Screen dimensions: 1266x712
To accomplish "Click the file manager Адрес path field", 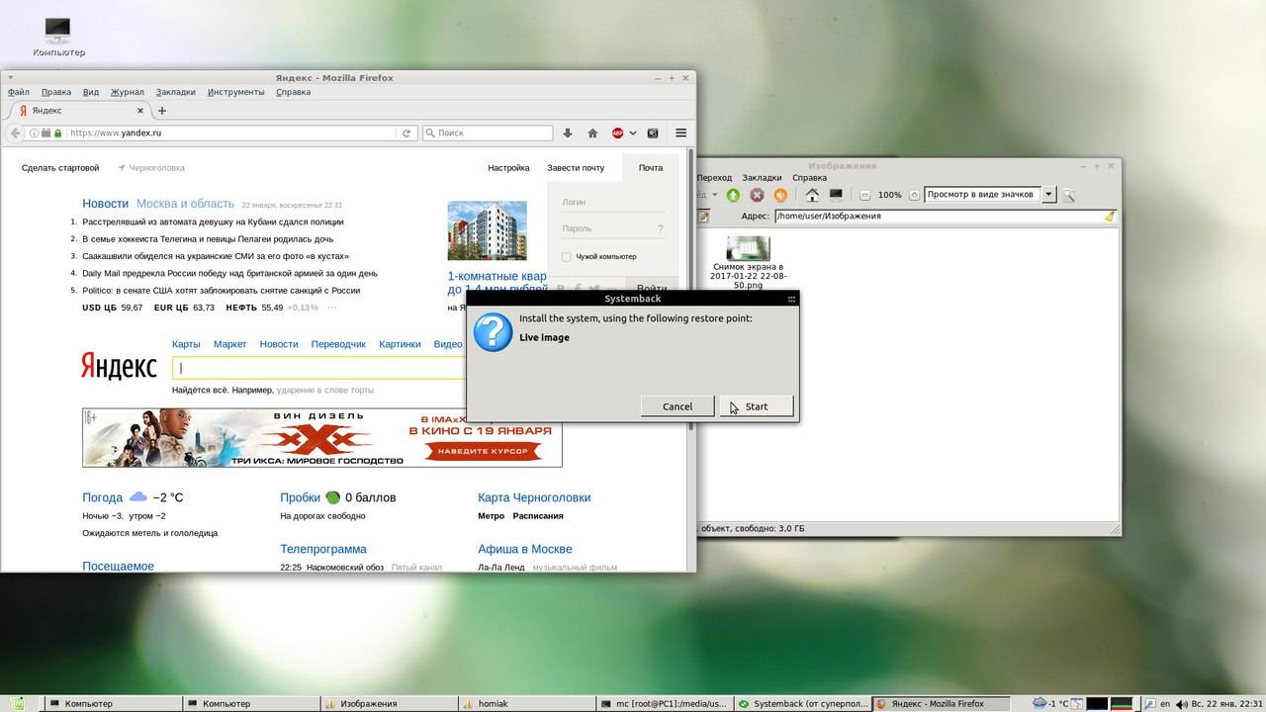I will pos(939,216).
